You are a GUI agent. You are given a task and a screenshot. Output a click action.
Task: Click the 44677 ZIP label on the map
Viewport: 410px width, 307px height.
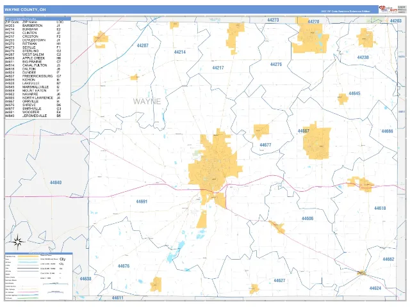pos(265,145)
